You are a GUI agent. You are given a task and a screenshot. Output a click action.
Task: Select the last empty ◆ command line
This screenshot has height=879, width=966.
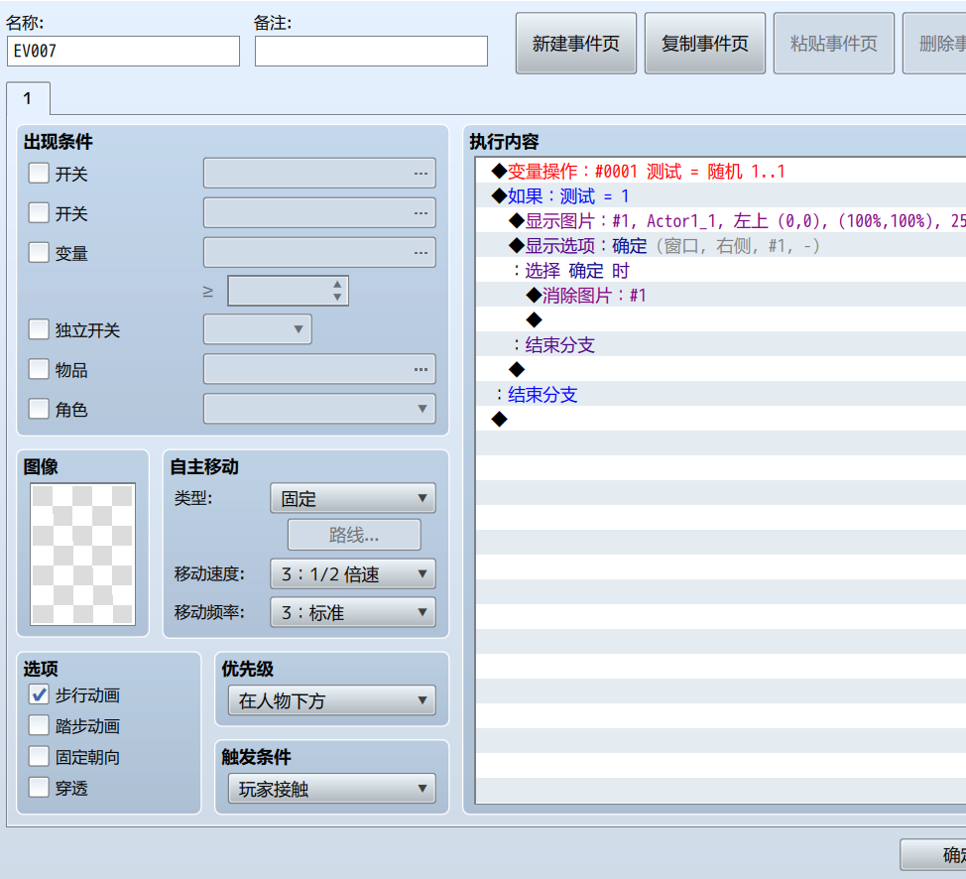coord(721,419)
